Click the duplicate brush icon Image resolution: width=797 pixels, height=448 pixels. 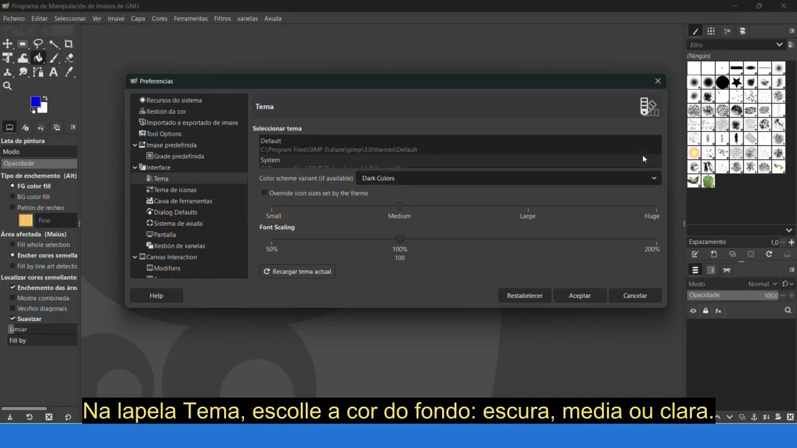coord(732,254)
